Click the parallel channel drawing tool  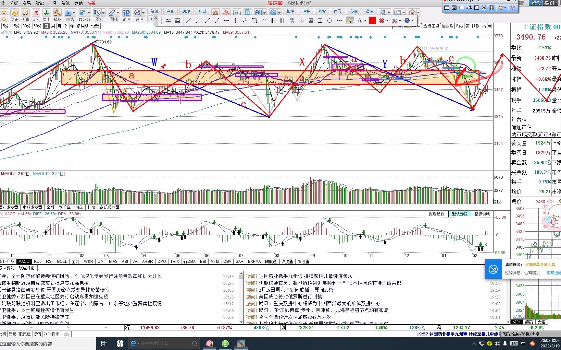pyautogui.click(x=264, y=20)
